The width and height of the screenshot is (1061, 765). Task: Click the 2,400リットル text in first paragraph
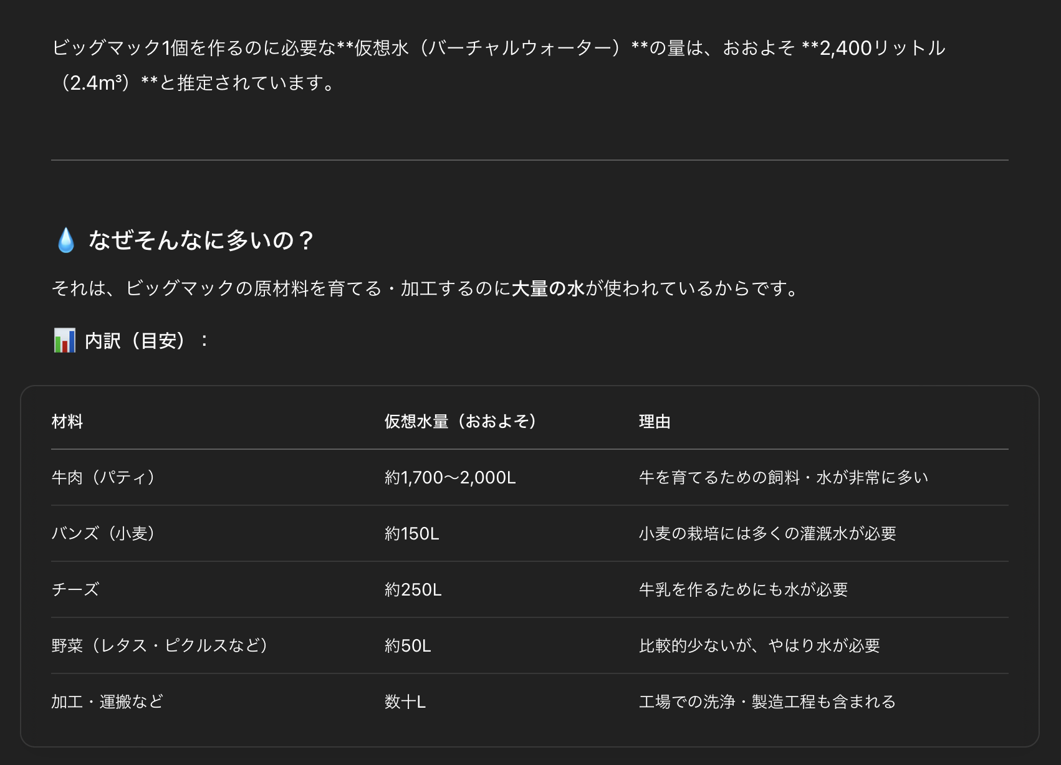click(882, 48)
